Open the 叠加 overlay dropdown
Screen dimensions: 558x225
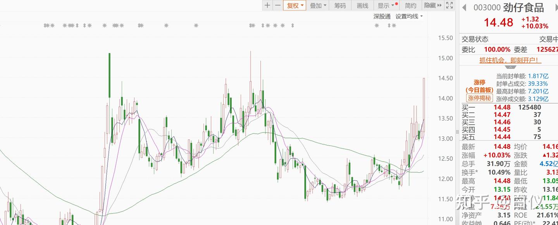tap(318, 5)
